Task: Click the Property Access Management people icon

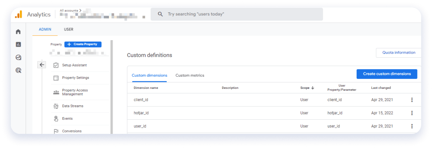Action: click(56, 92)
